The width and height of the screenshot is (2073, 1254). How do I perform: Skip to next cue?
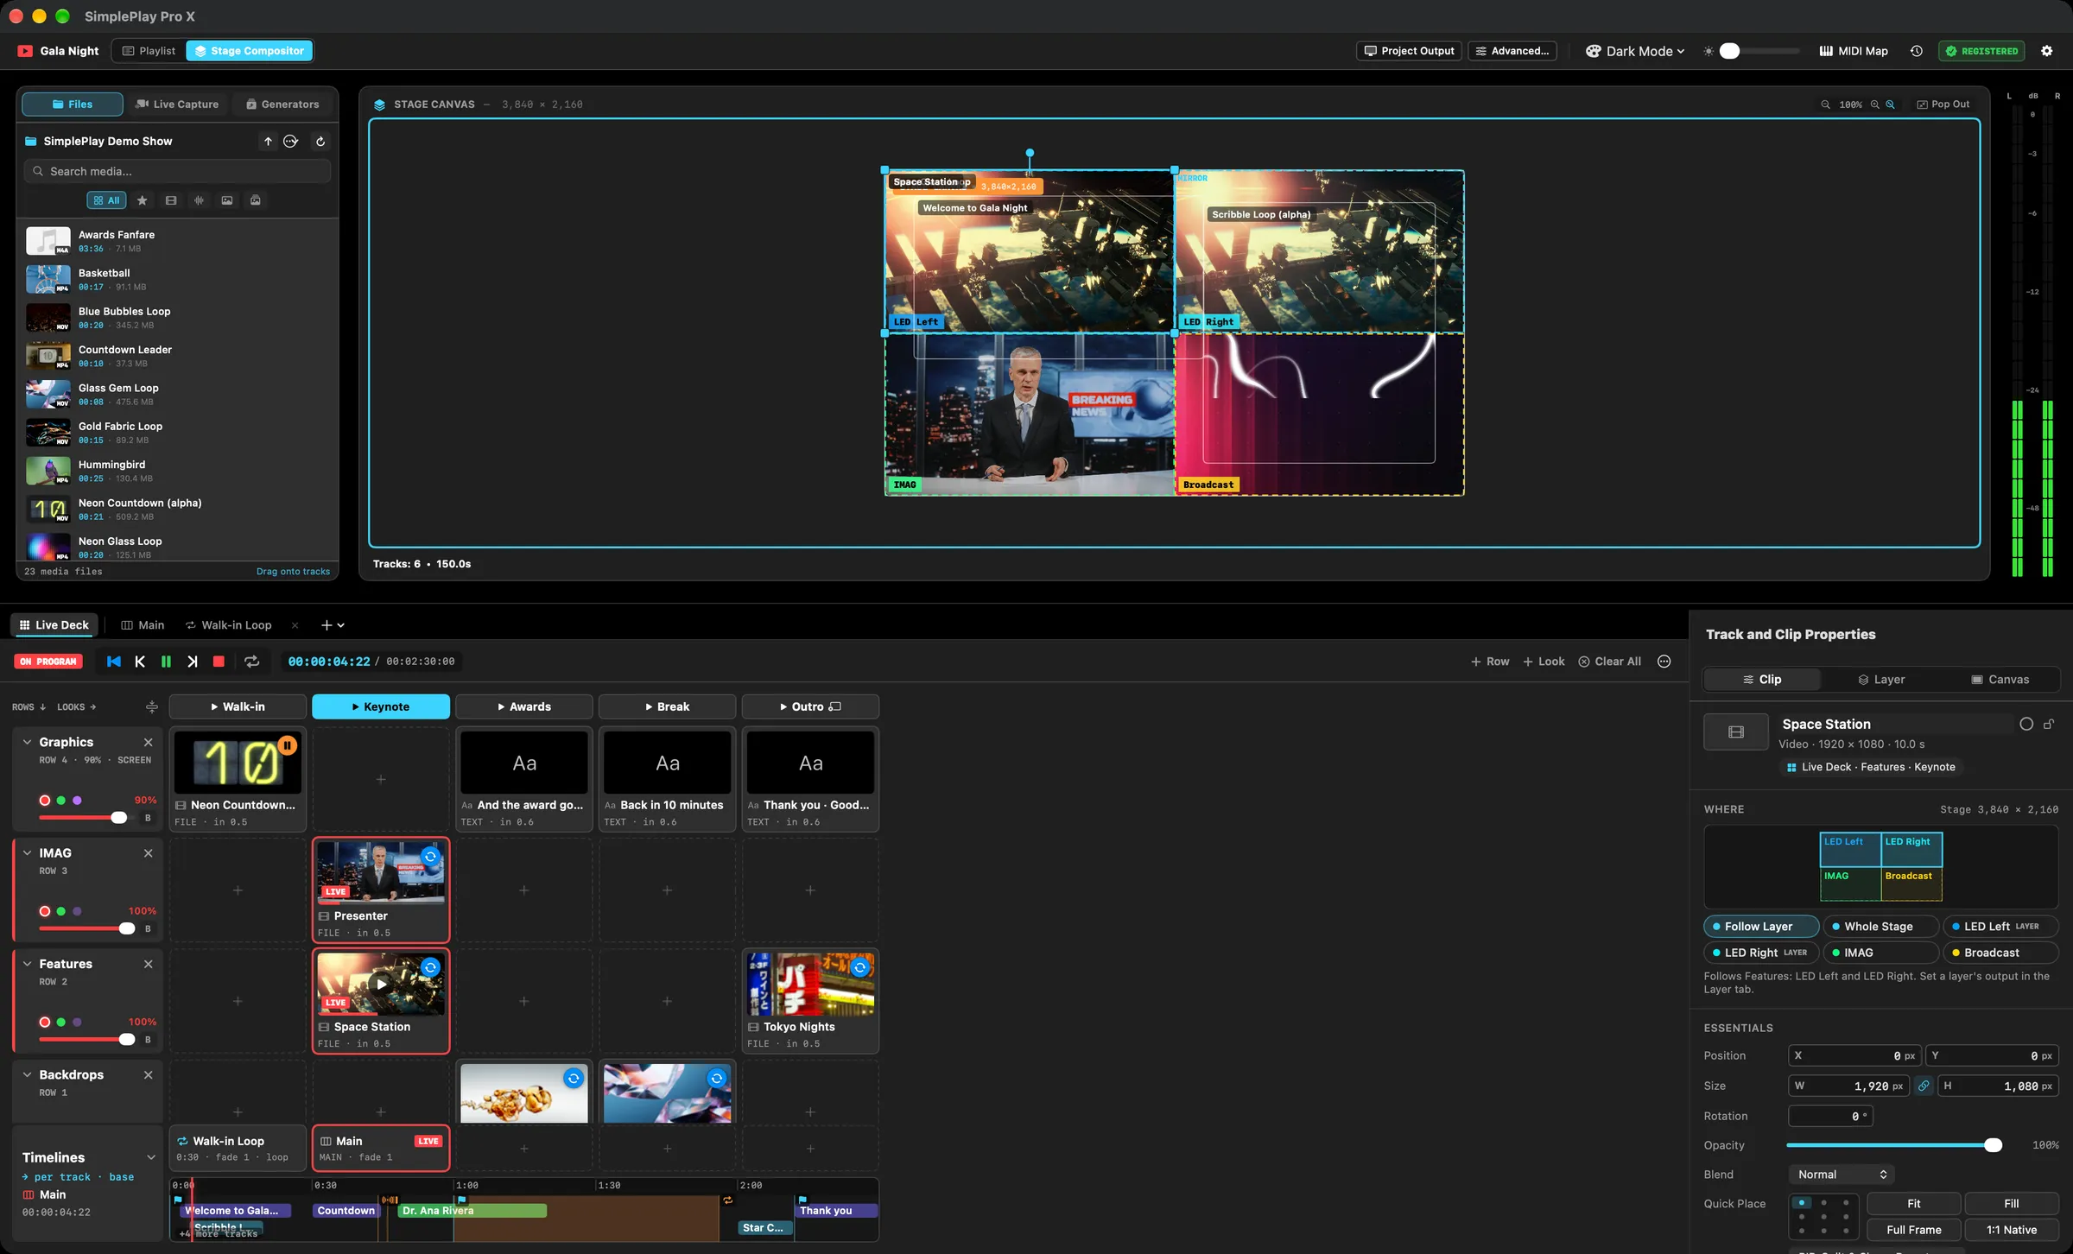(192, 662)
